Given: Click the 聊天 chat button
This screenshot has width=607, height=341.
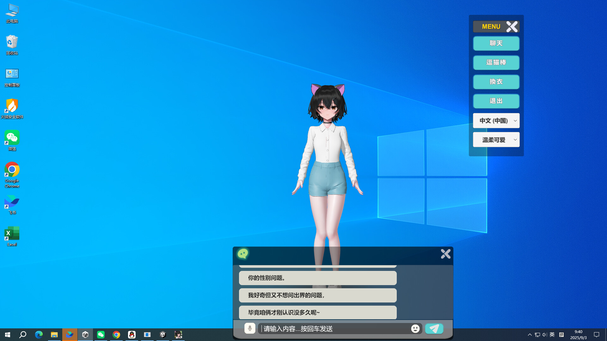Looking at the screenshot, I should click(496, 43).
